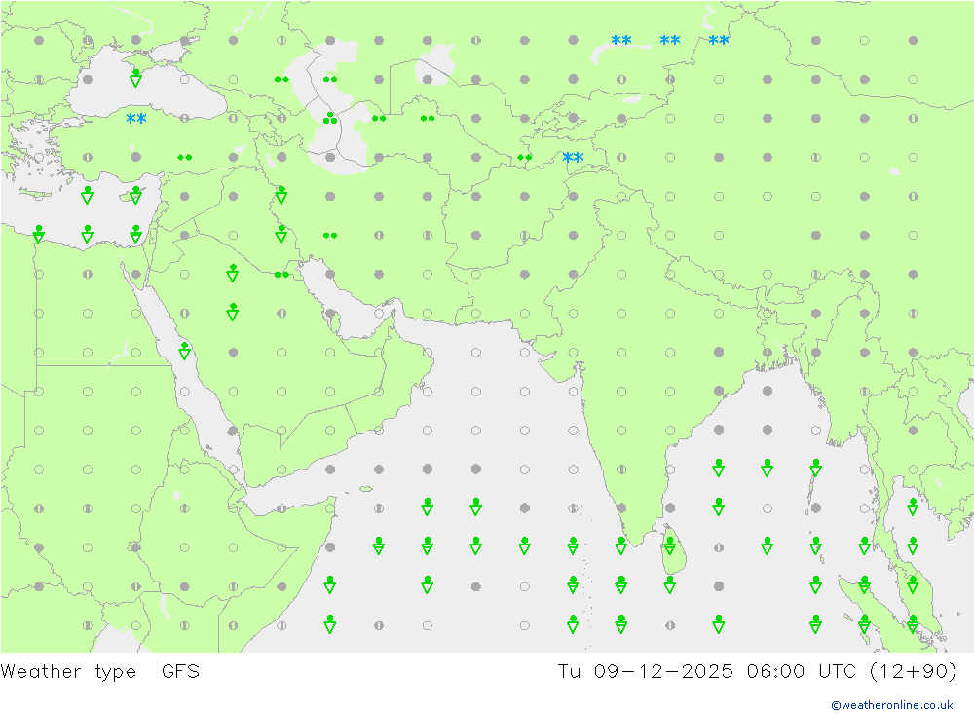Select rain dots just west of the snow near Pakistan
Image resolution: width=974 pixels, height=714 pixels.
click(x=525, y=157)
